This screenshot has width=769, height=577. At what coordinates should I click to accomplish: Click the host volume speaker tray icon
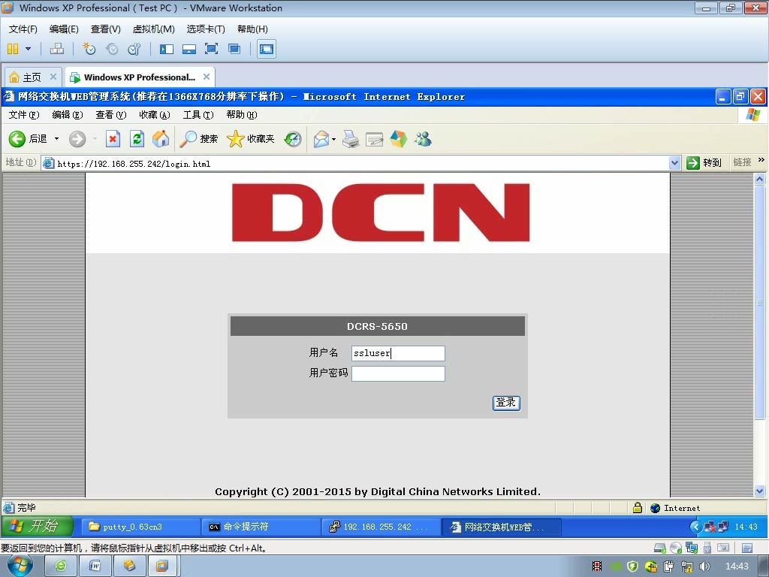pyautogui.click(x=704, y=566)
